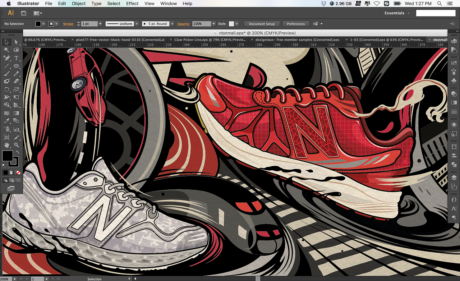Click the Document Setup button
The image size is (460, 281).
[x=262, y=24]
